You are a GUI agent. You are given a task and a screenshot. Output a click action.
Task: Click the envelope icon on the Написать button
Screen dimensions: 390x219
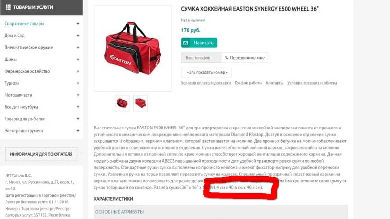(x=186, y=43)
